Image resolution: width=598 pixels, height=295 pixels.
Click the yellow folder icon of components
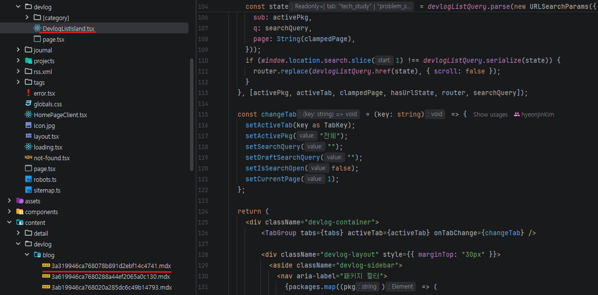click(20, 212)
